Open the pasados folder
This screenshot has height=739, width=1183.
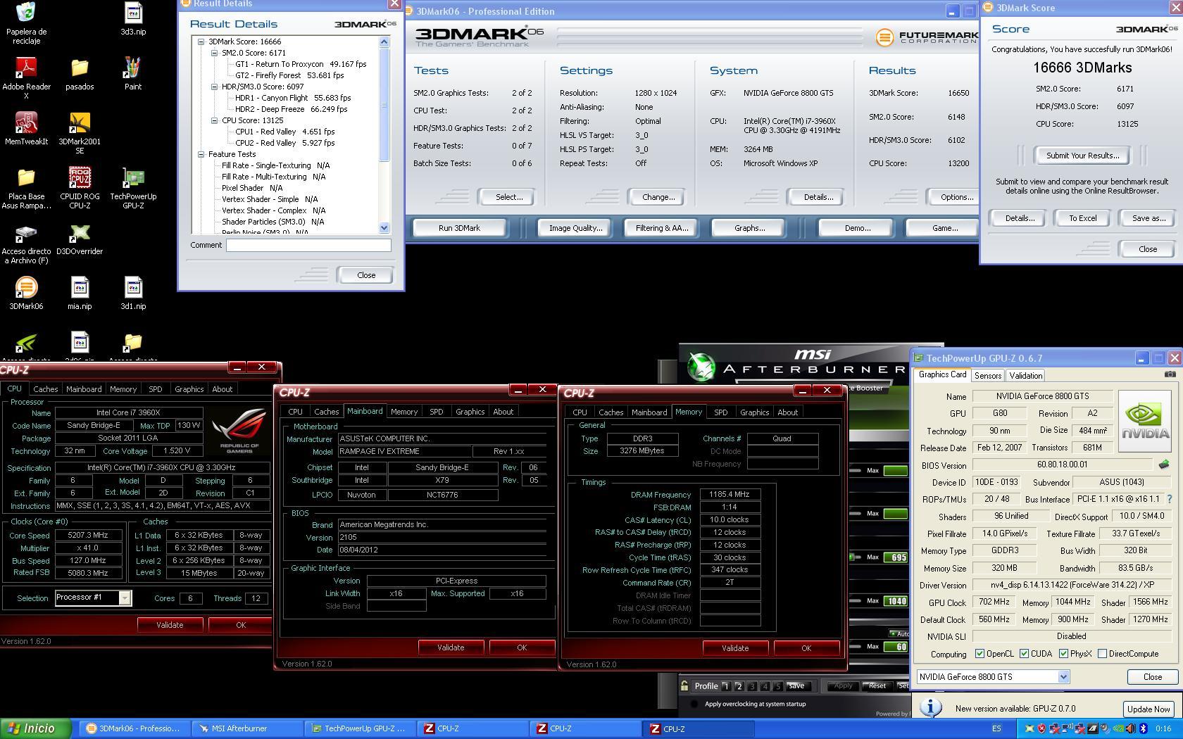click(x=80, y=74)
